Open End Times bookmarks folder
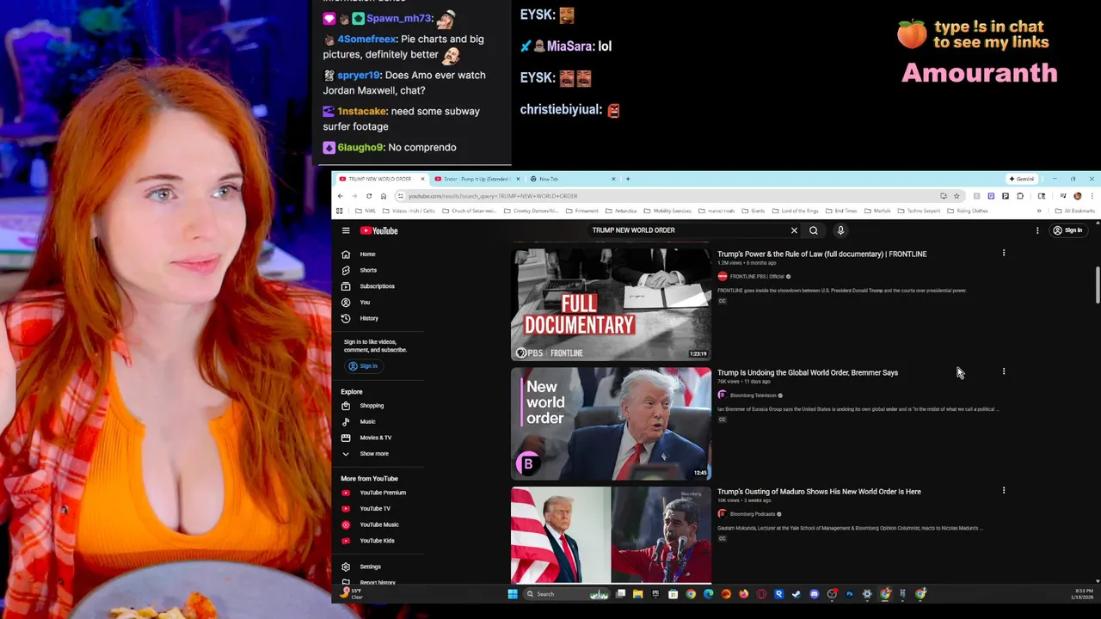 (x=840, y=211)
